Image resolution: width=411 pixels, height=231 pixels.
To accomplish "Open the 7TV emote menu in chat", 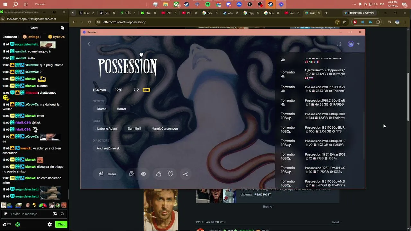I will (55, 214).
